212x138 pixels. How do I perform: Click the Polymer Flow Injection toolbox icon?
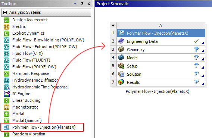[x=6, y=127]
